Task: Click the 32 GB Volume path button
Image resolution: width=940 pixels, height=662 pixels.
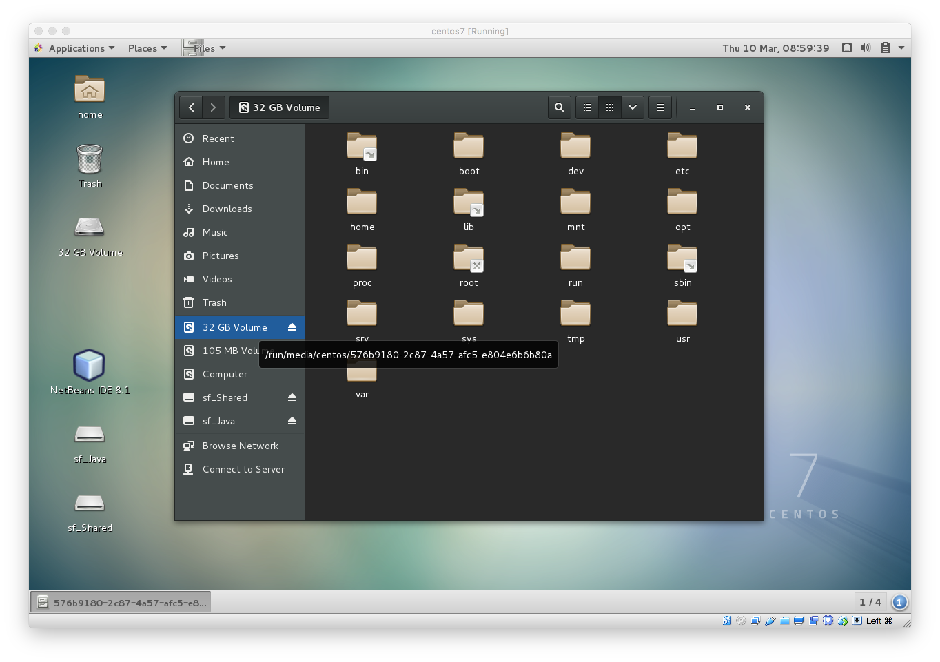Action: pyautogui.click(x=279, y=107)
